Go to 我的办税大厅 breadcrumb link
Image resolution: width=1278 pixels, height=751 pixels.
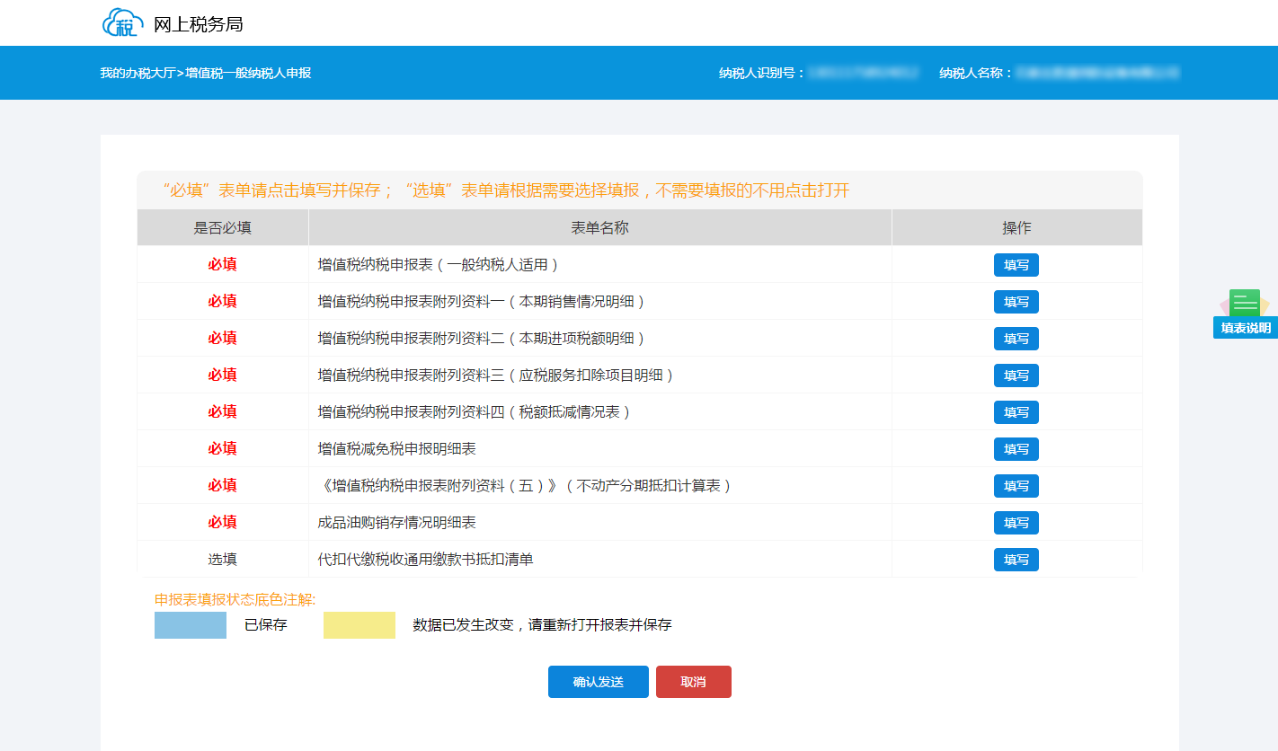[x=137, y=73]
